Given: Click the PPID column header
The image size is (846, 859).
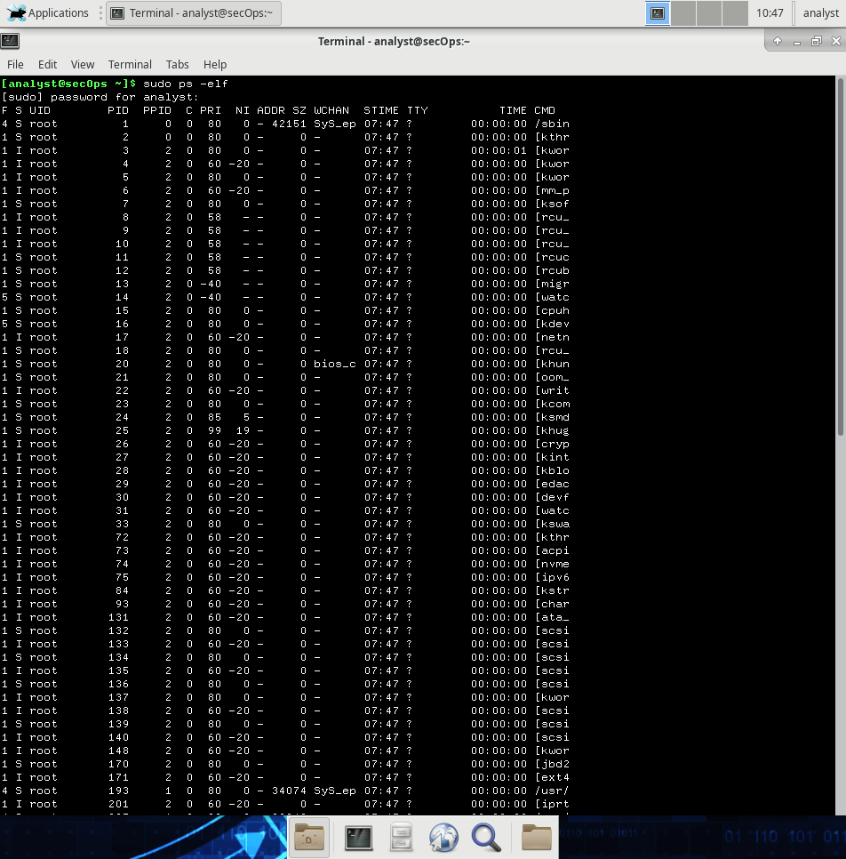Looking at the screenshot, I should pos(157,110).
